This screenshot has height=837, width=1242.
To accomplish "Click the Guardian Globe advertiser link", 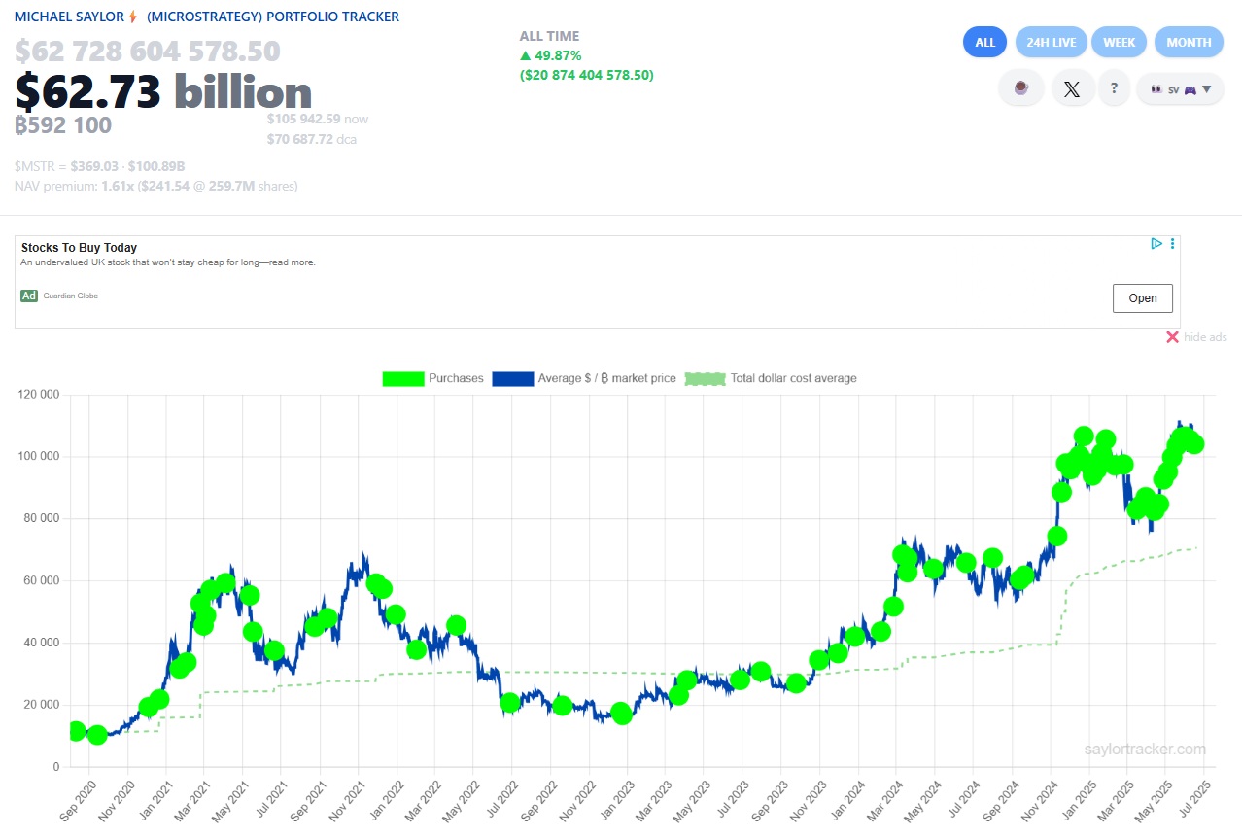I will (70, 296).
